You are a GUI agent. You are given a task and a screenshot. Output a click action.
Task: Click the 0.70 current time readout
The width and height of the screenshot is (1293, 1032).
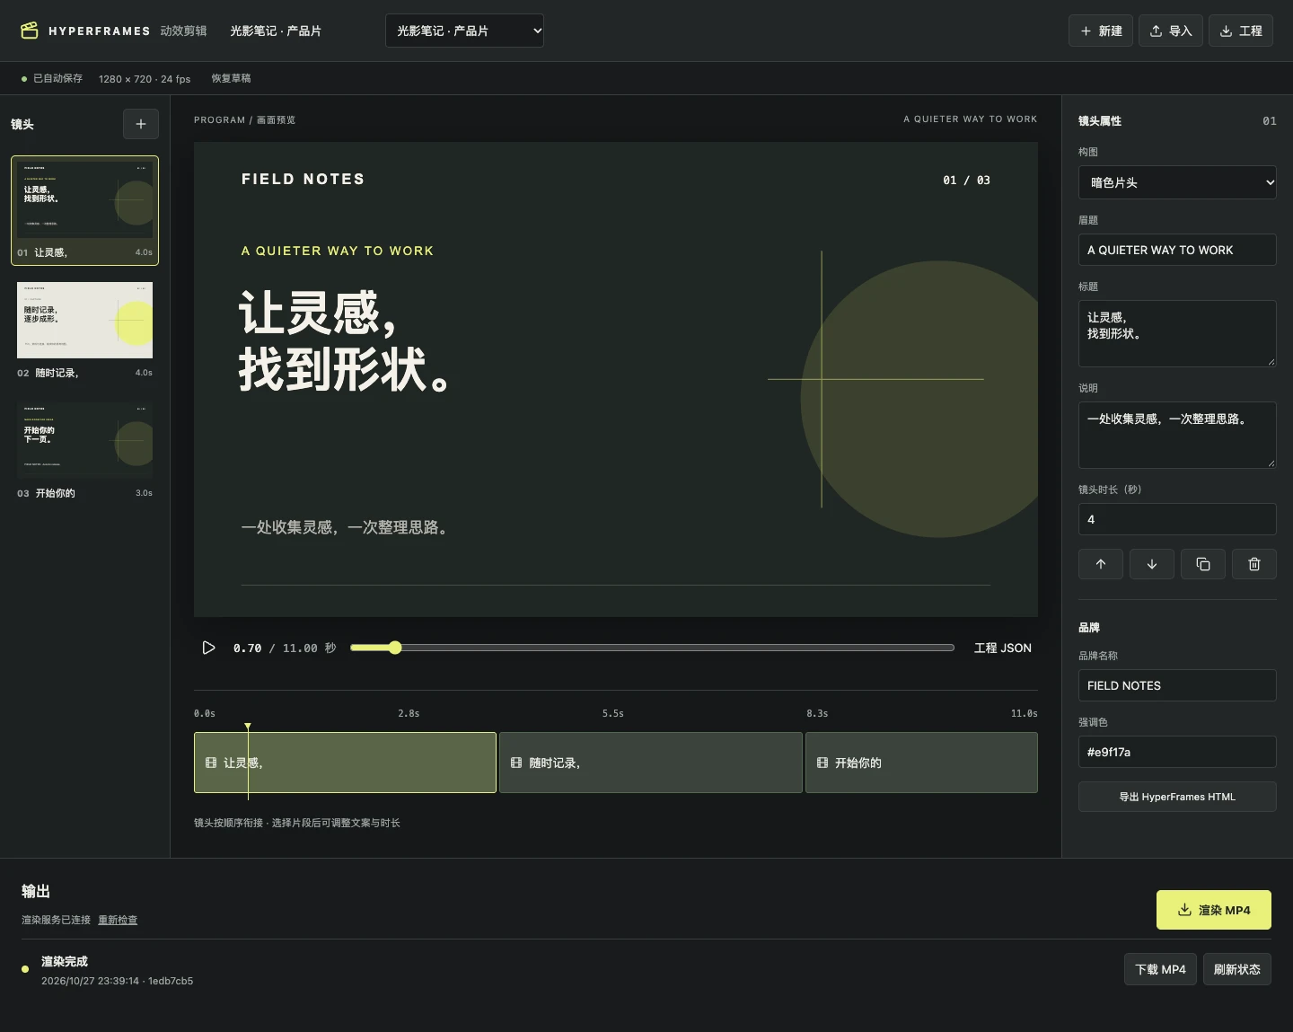click(248, 648)
